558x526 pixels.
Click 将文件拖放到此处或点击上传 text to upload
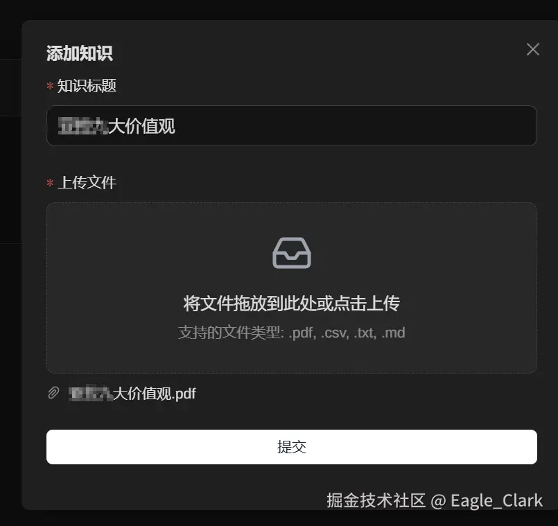(x=291, y=304)
